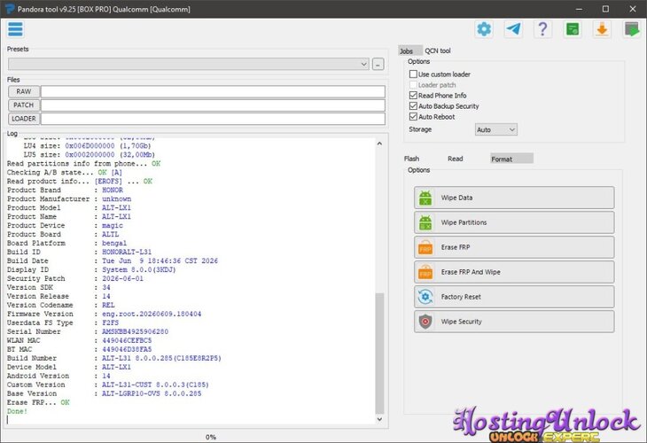The width and height of the screenshot is (647, 443).
Task: Click the Erase FRP button label
Action: coord(456,247)
